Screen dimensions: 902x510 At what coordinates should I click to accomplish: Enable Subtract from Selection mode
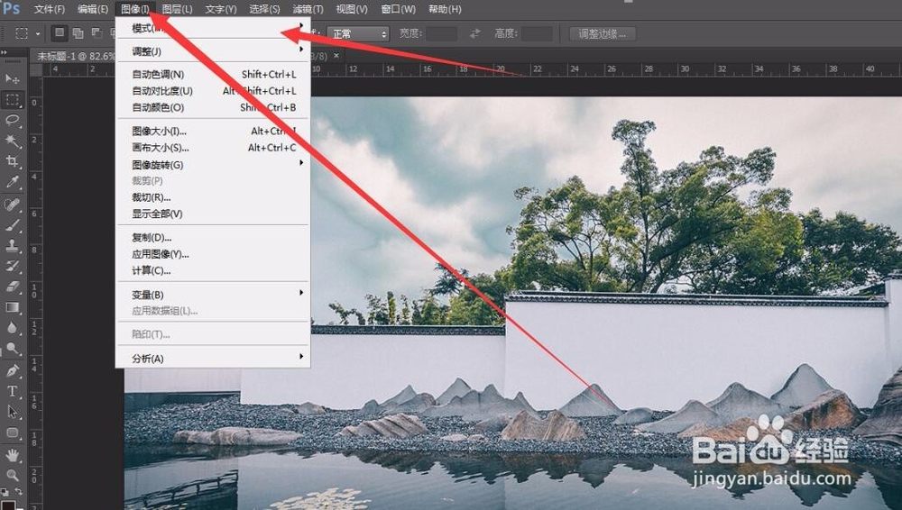point(97,33)
